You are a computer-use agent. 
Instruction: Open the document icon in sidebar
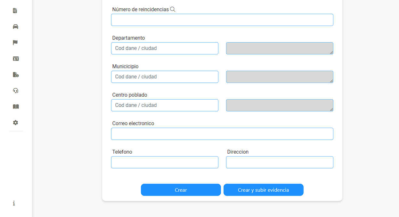point(15,11)
